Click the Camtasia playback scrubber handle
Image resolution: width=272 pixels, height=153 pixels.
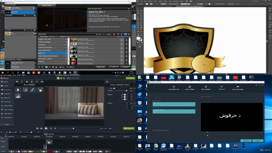[x=74, y=128]
